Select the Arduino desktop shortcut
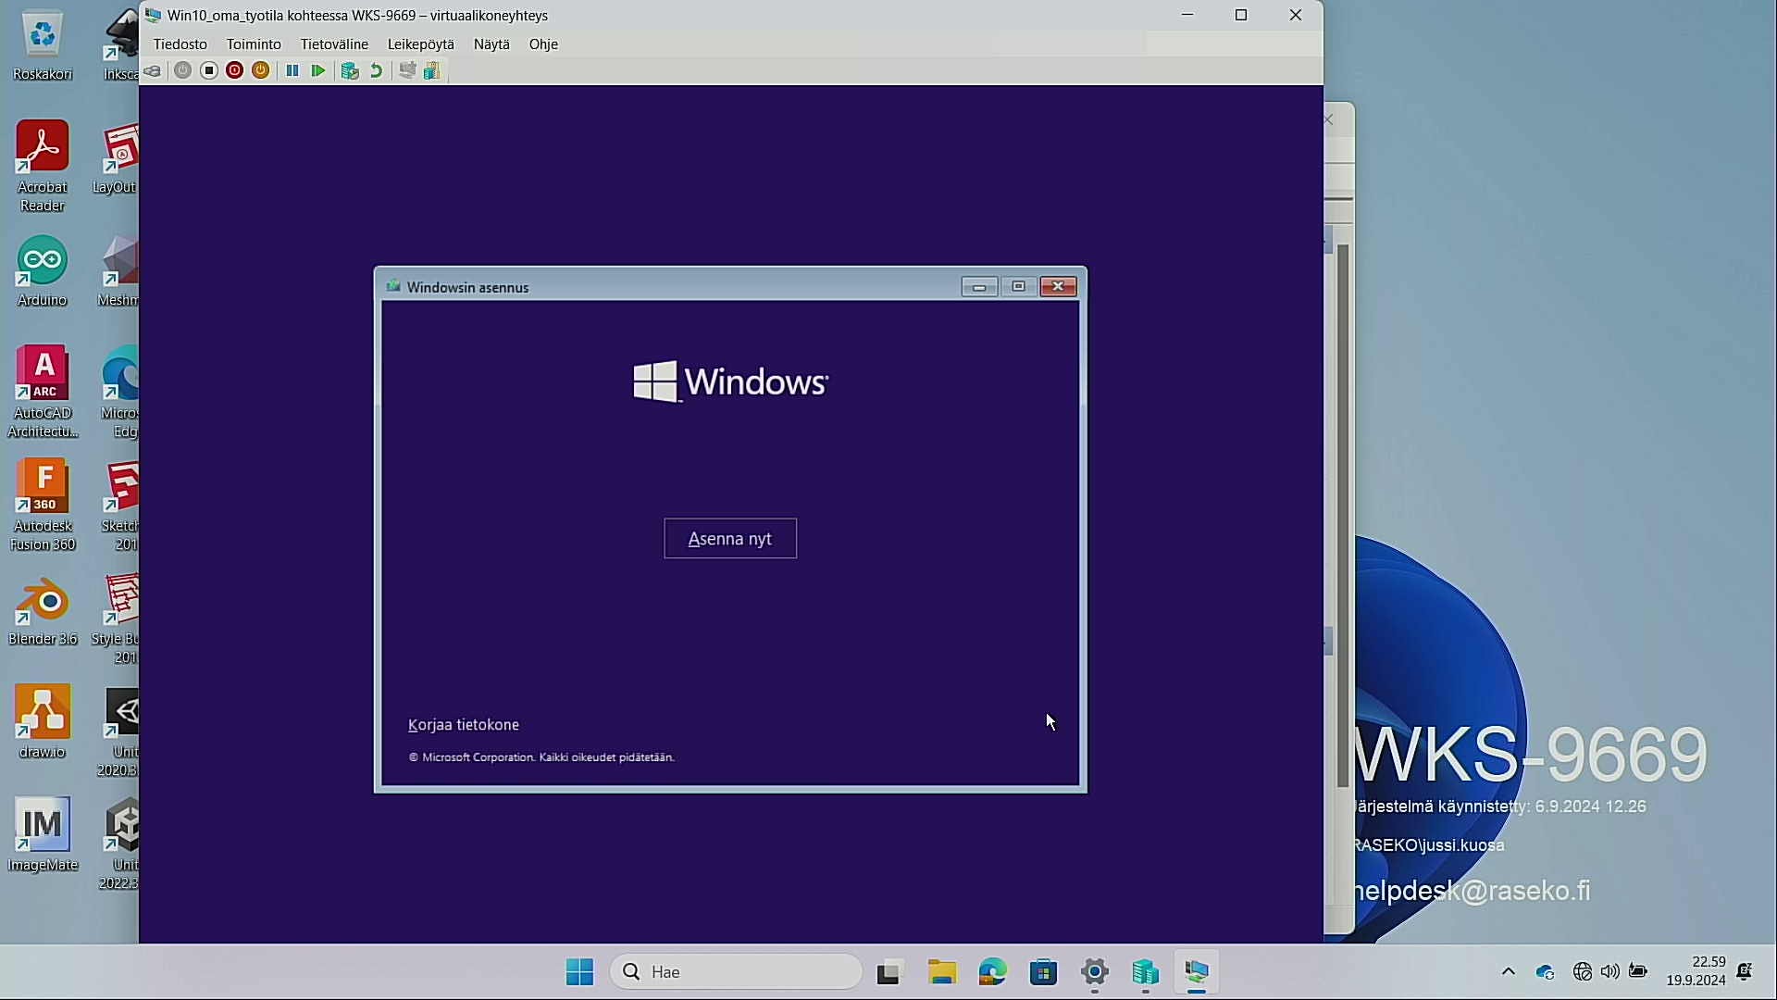Viewport: 1777px width, 1000px height. [x=43, y=271]
